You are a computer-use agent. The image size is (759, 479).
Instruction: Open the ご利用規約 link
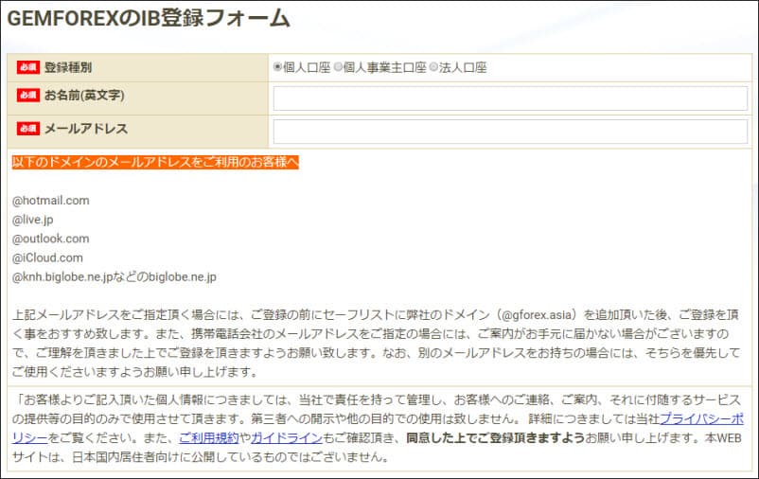coord(208,438)
